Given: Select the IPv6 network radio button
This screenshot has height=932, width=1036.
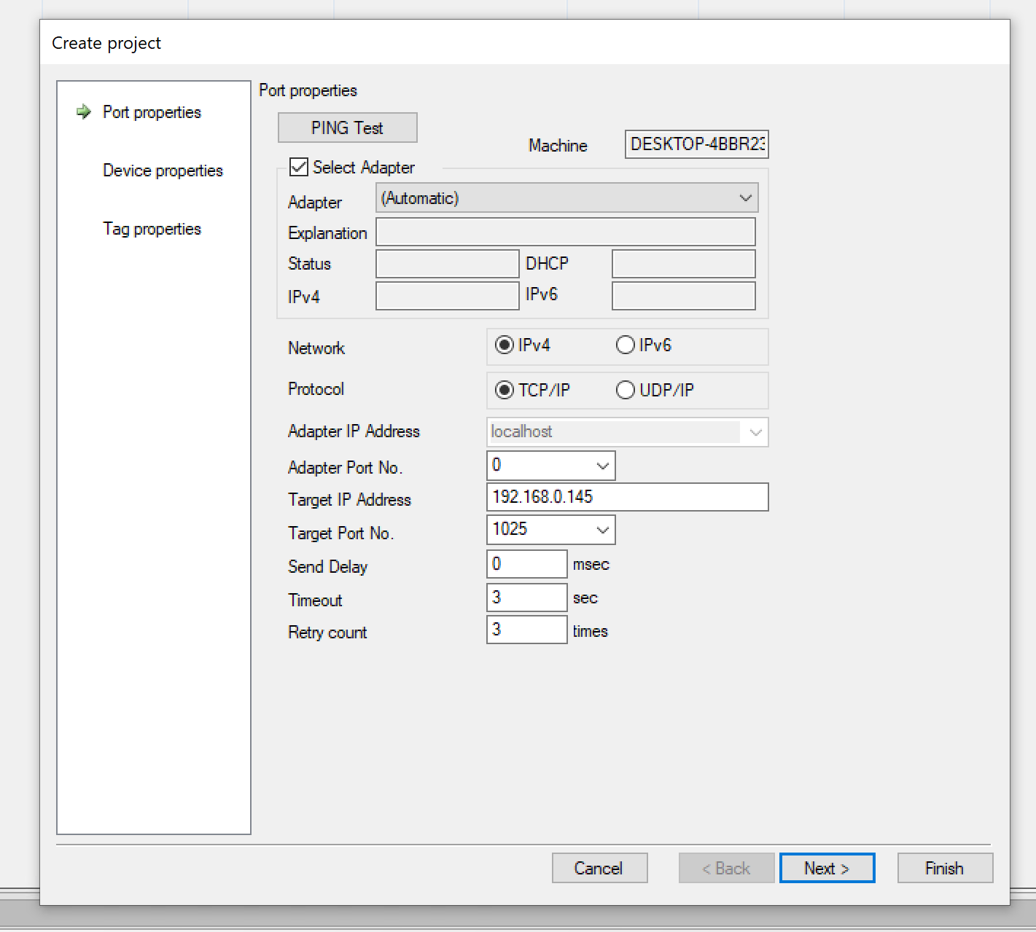Looking at the screenshot, I should click(x=626, y=345).
